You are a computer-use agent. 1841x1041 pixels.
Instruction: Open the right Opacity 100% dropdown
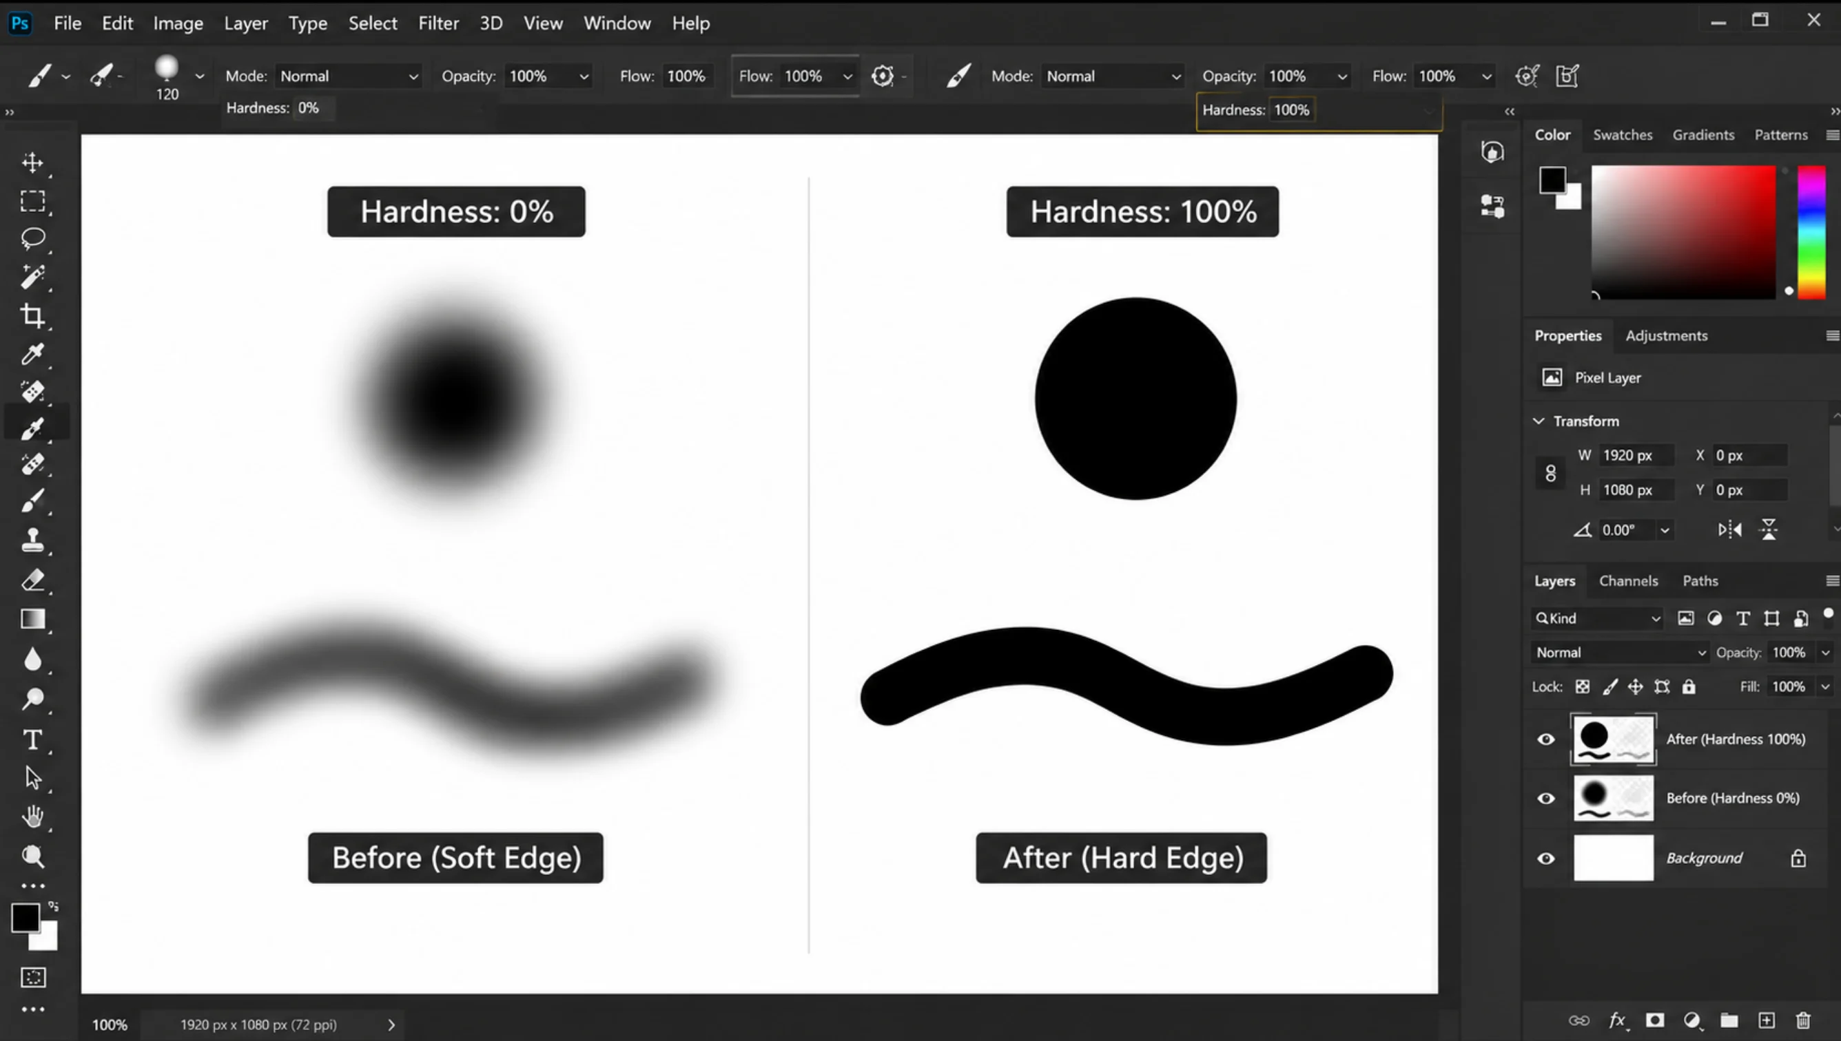point(1308,76)
